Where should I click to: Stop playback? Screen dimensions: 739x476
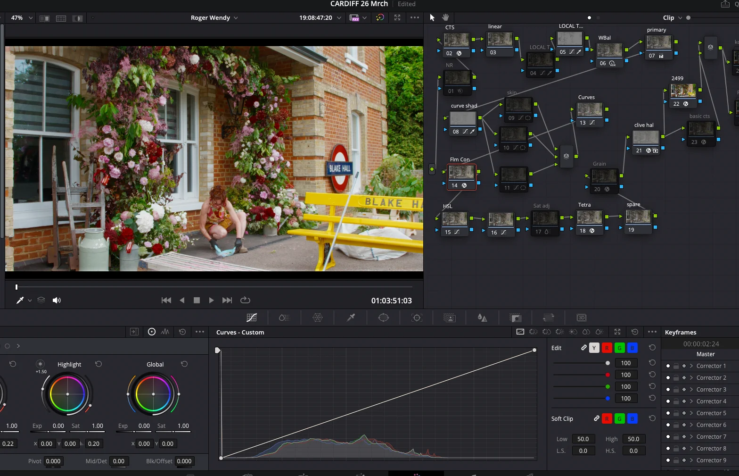click(197, 300)
